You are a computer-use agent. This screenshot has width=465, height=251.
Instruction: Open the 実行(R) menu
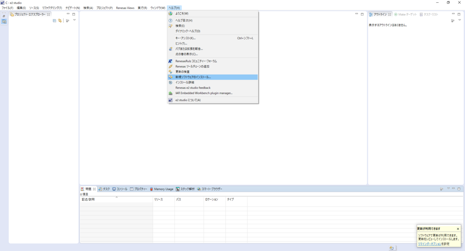pyautogui.click(x=142, y=8)
